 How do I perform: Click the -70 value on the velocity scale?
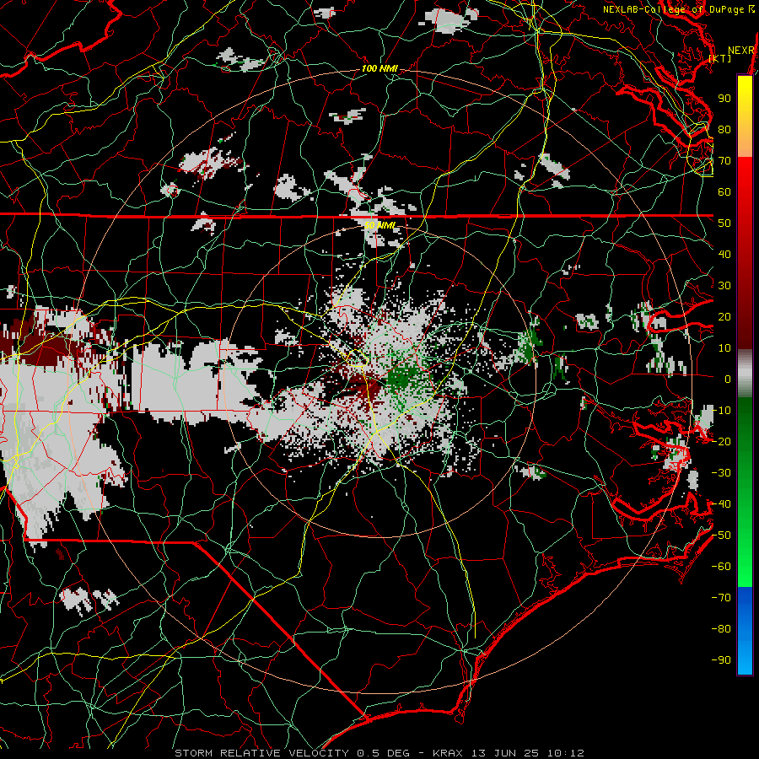pos(721,598)
